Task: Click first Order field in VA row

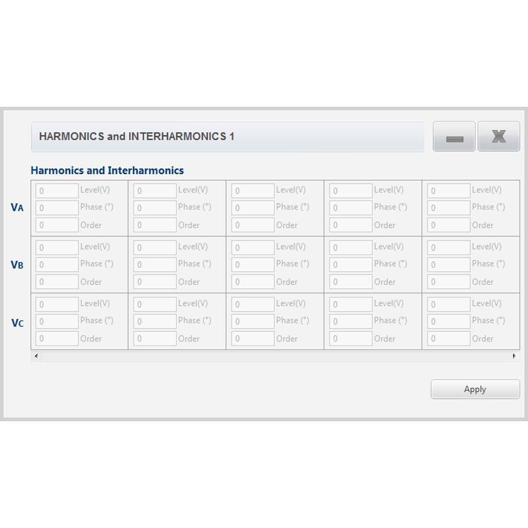Action: [x=57, y=225]
